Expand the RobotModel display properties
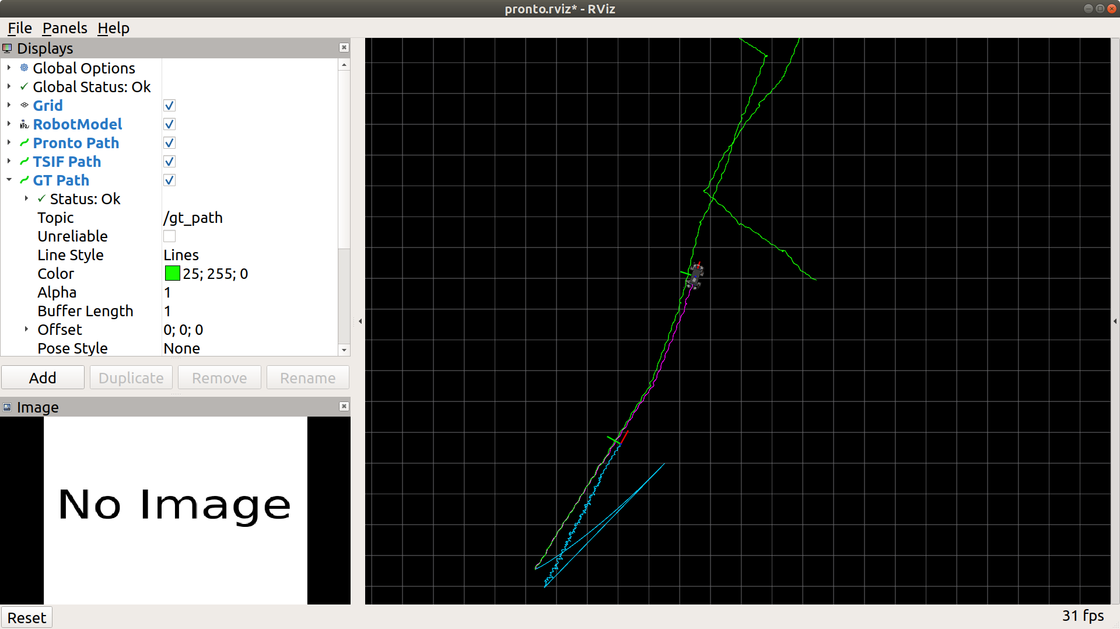 tap(9, 124)
